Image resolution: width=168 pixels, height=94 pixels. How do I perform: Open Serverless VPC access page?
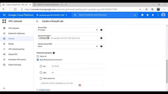pyautogui.click(x=17, y=60)
